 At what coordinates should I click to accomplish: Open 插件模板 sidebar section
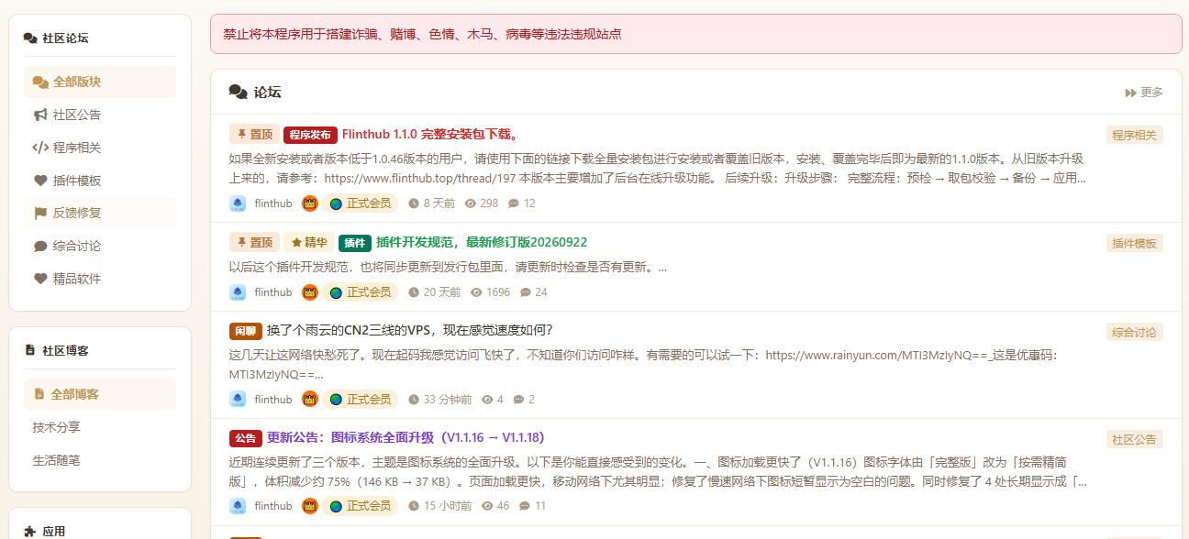pyautogui.click(x=100, y=181)
